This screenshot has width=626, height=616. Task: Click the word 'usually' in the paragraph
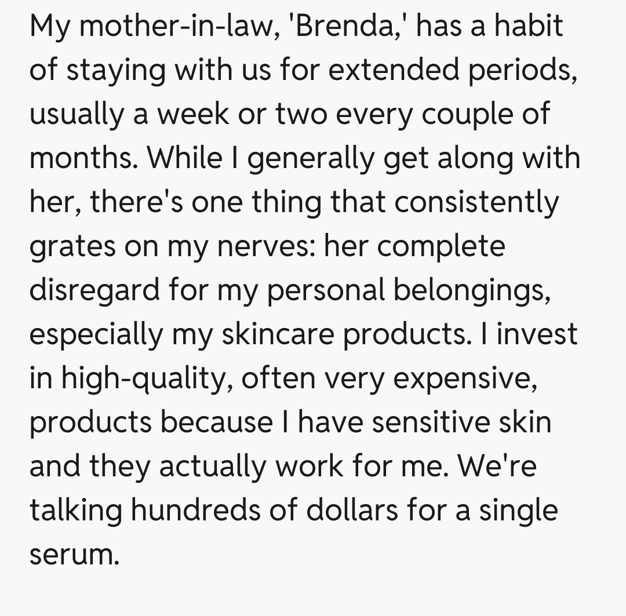(77, 115)
